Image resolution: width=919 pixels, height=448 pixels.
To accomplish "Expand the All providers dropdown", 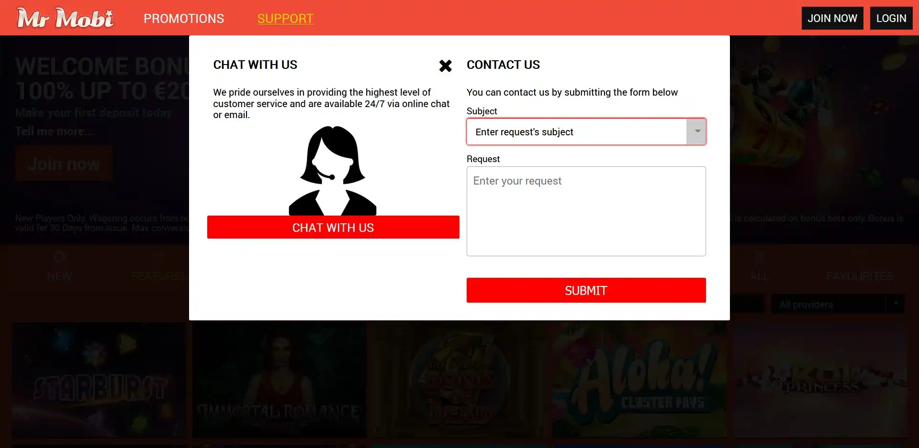I will pos(838,304).
